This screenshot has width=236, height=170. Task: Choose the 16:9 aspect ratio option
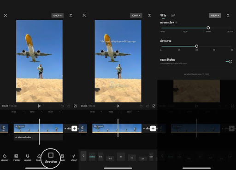[x=110, y=158]
